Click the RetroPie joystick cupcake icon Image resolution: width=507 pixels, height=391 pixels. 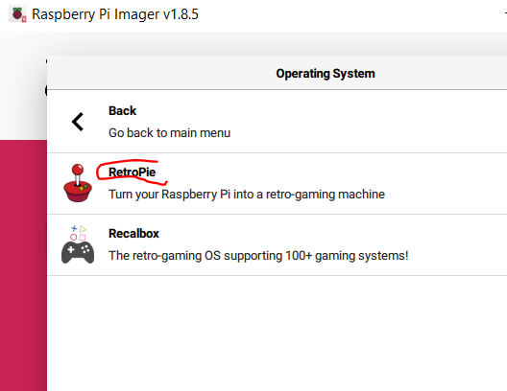point(78,183)
